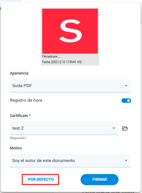Browse for certificate using open-folder icon
Screen dimensions: 142x193
125,128
